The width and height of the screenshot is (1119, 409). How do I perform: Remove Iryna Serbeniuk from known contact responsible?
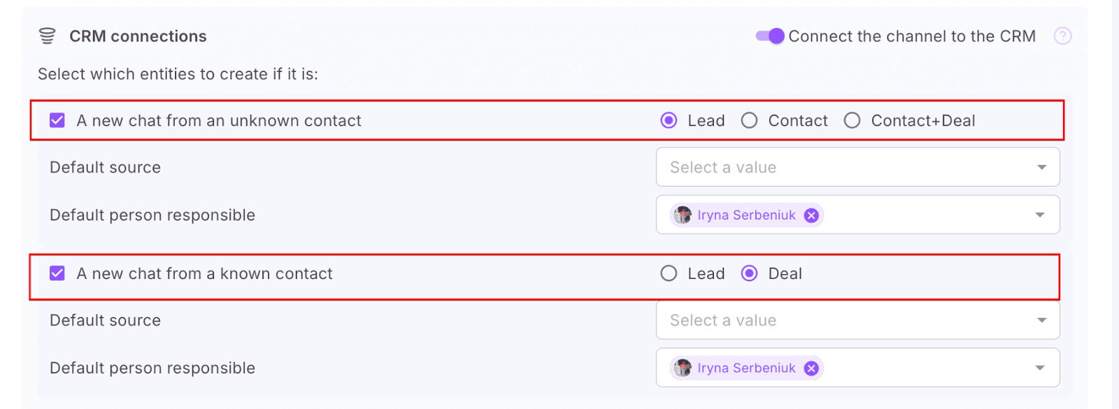[811, 368]
